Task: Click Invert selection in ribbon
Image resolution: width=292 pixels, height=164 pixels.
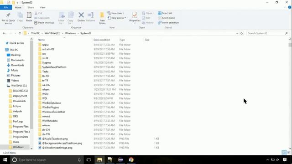Action: click(x=168, y=22)
